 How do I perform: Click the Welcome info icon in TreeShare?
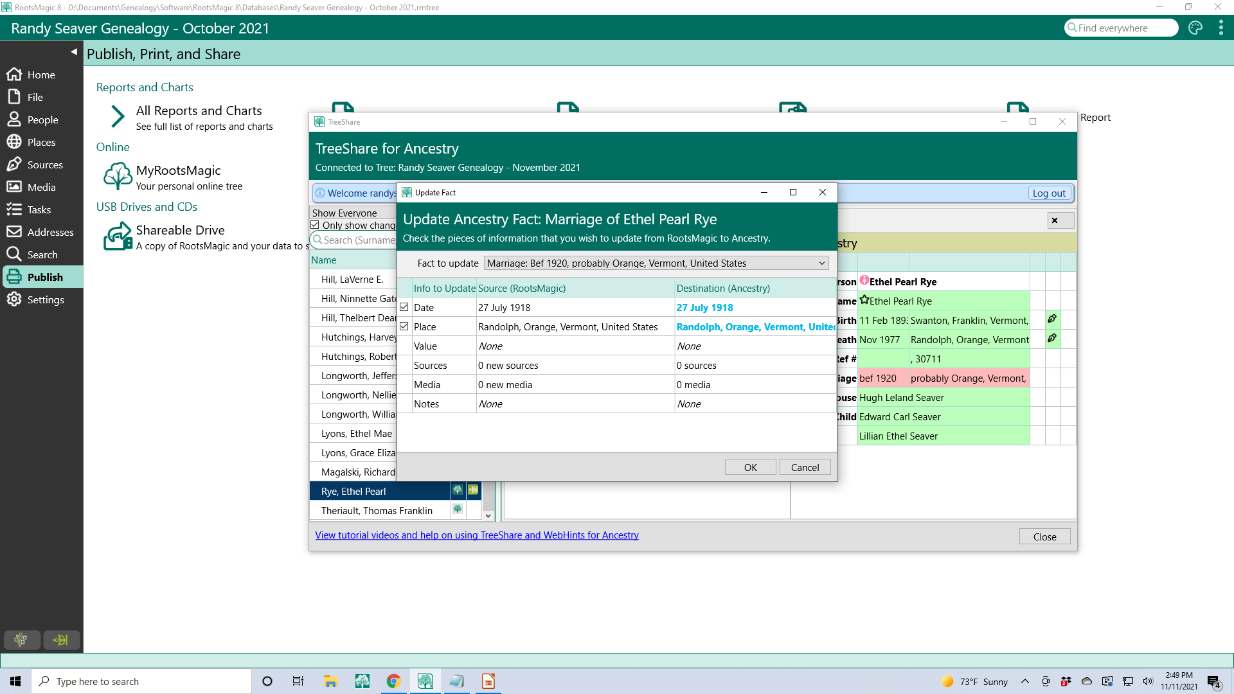320,193
